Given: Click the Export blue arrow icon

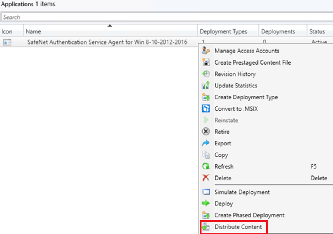Looking at the screenshot, I should (x=206, y=143).
